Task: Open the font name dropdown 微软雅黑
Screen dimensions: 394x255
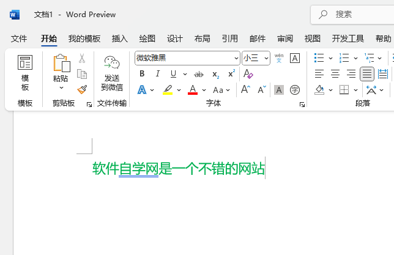Action: point(236,58)
